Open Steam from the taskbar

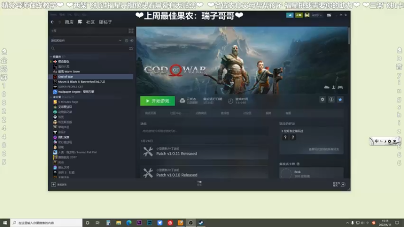pyautogui.click(x=201, y=222)
